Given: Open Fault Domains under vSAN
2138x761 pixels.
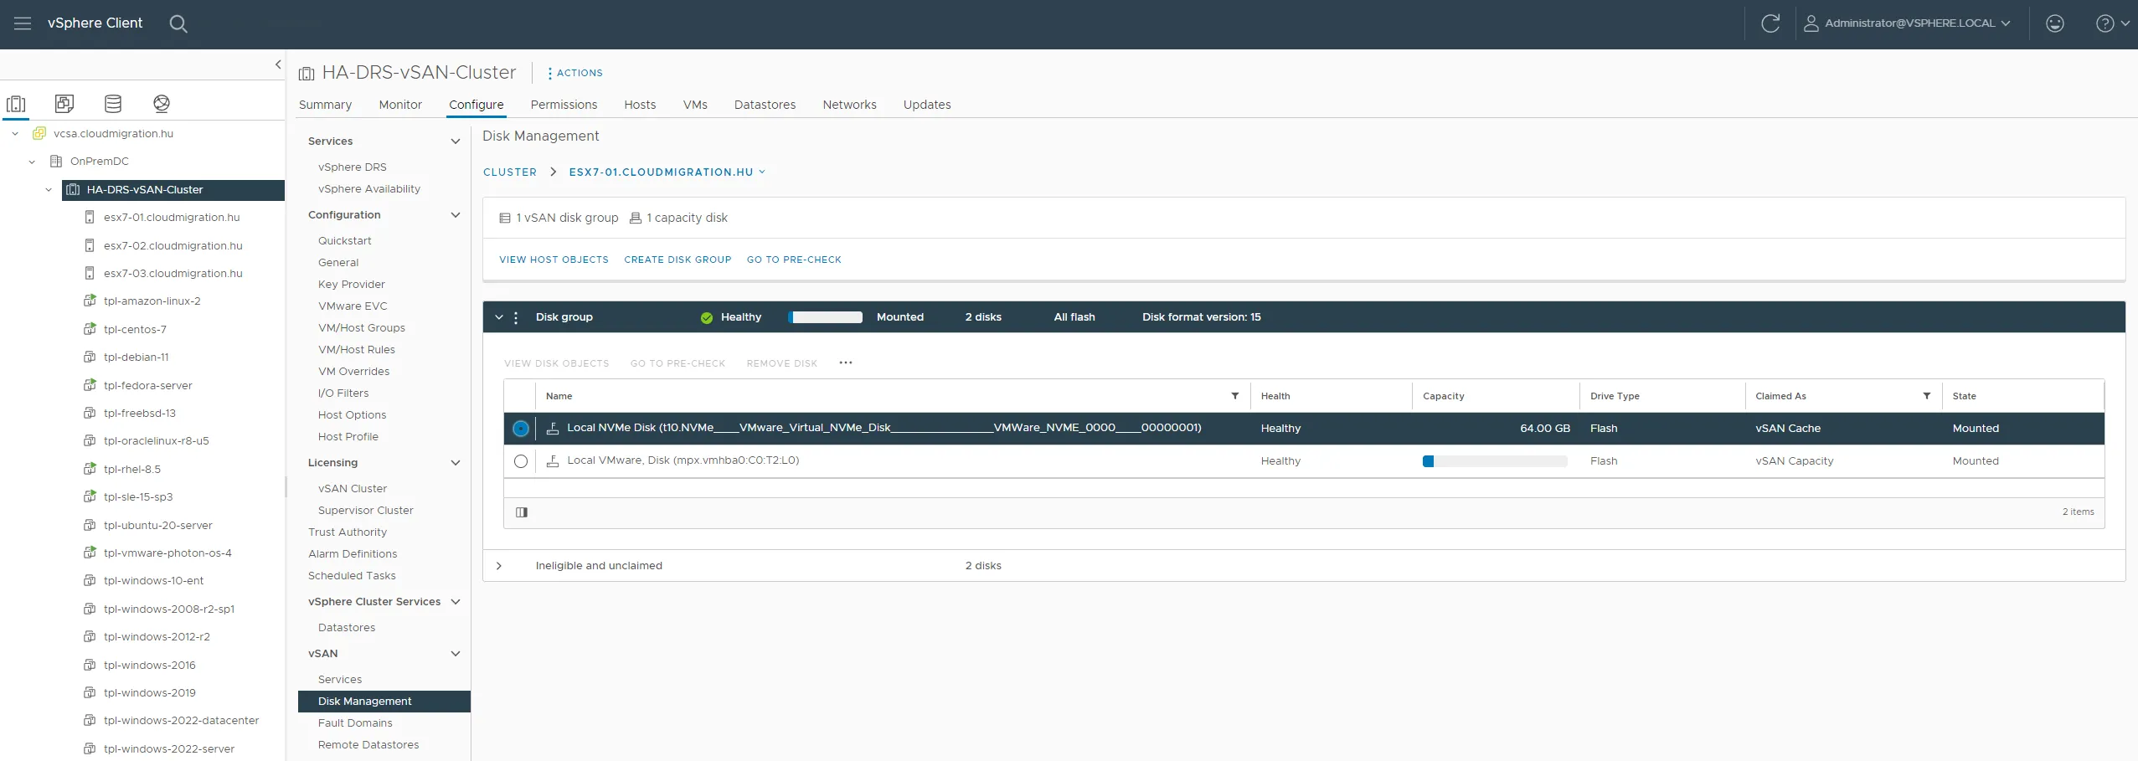Looking at the screenshot, I should 355,723.
